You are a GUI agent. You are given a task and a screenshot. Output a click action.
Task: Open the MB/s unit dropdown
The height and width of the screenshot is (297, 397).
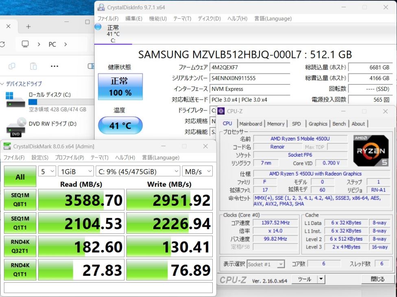(x=197, y=171)
